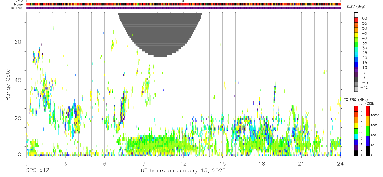Image resolution: width=383 pixels, height=177 pixels.
Task: Pick the black 9–10 TX FRQ swatch
Action: tap(356, 153)
